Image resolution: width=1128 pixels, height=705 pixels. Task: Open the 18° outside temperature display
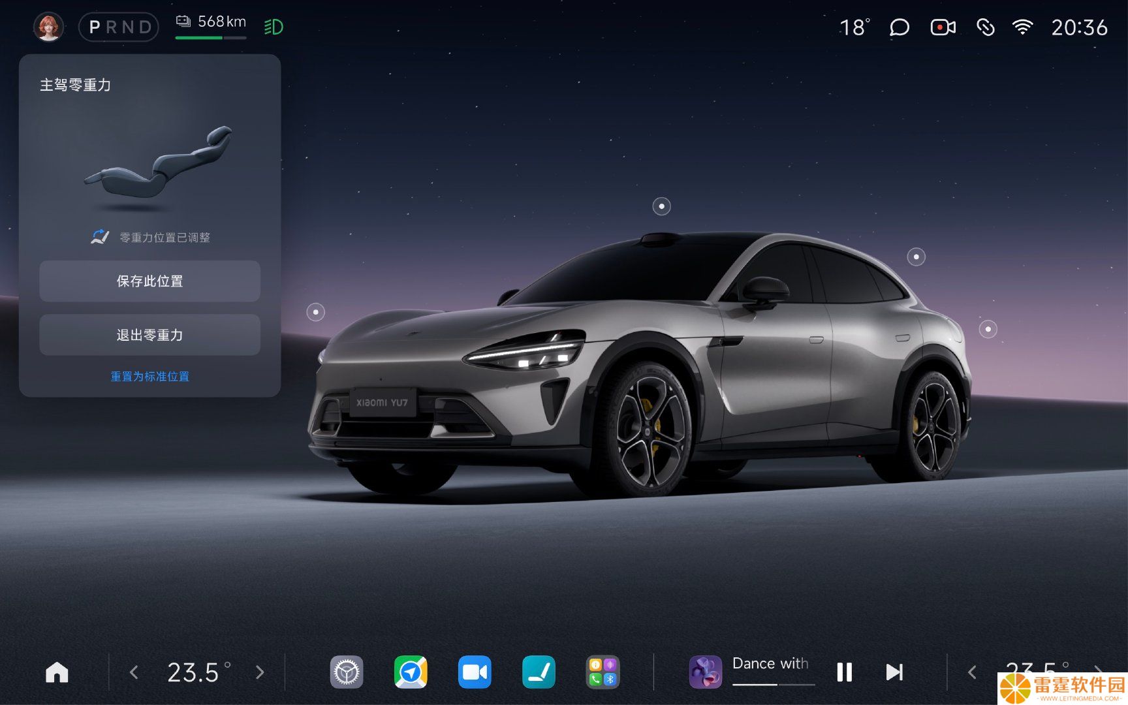coord(854,27)
